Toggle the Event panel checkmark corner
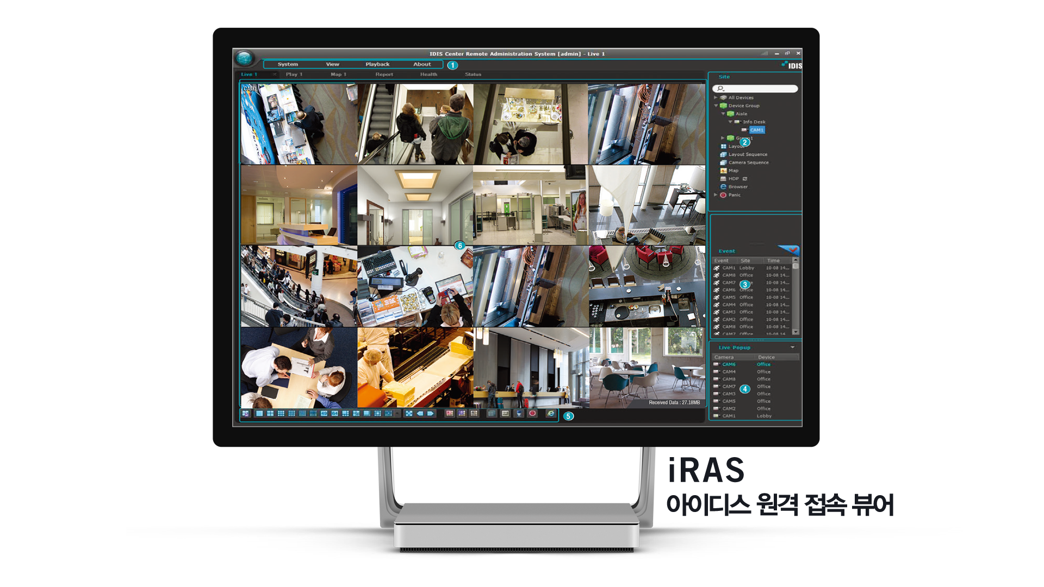This screenshot has width=1044, height=587. [x=792, y=250]
